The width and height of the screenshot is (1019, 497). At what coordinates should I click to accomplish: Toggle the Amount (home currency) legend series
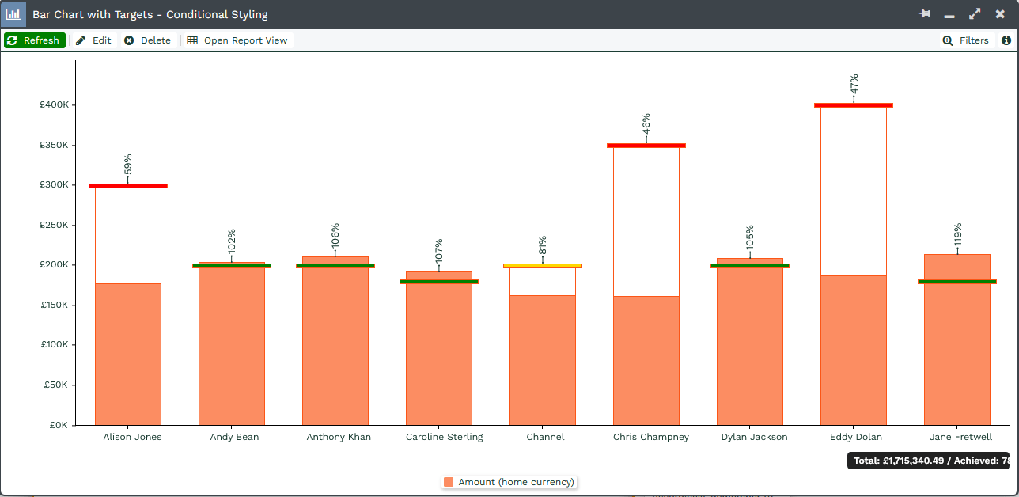[x=516, y=482]
